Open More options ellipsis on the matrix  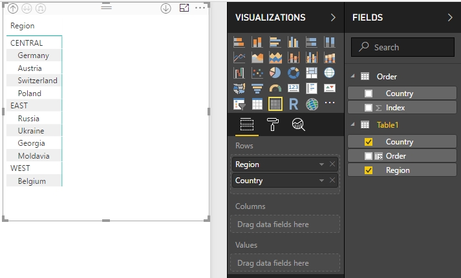pyautogui.click(x=200, y=8)
